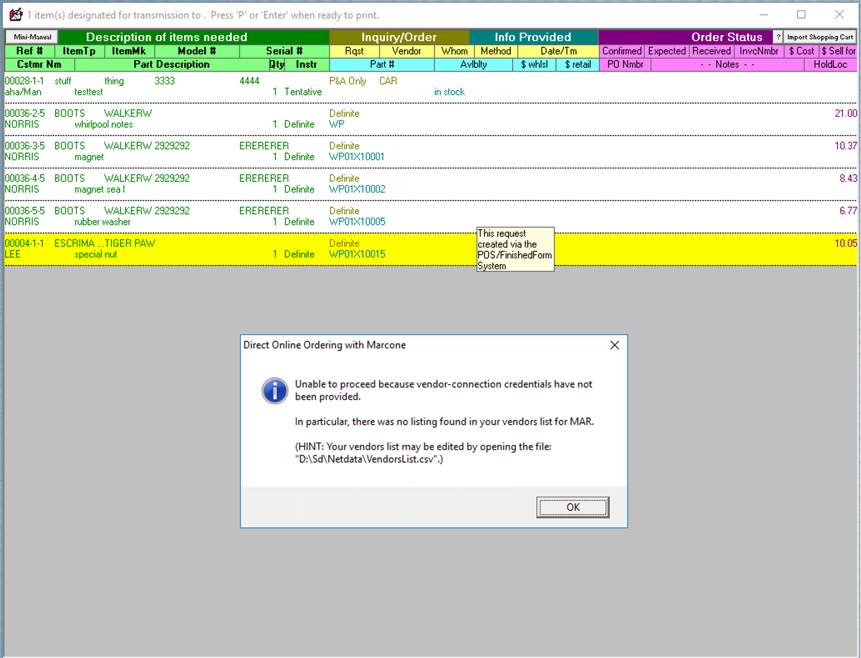Close the Direct Online Ordering dialog
The height and width of the screenshot is (658, 861).
click(x=614, y=345)
